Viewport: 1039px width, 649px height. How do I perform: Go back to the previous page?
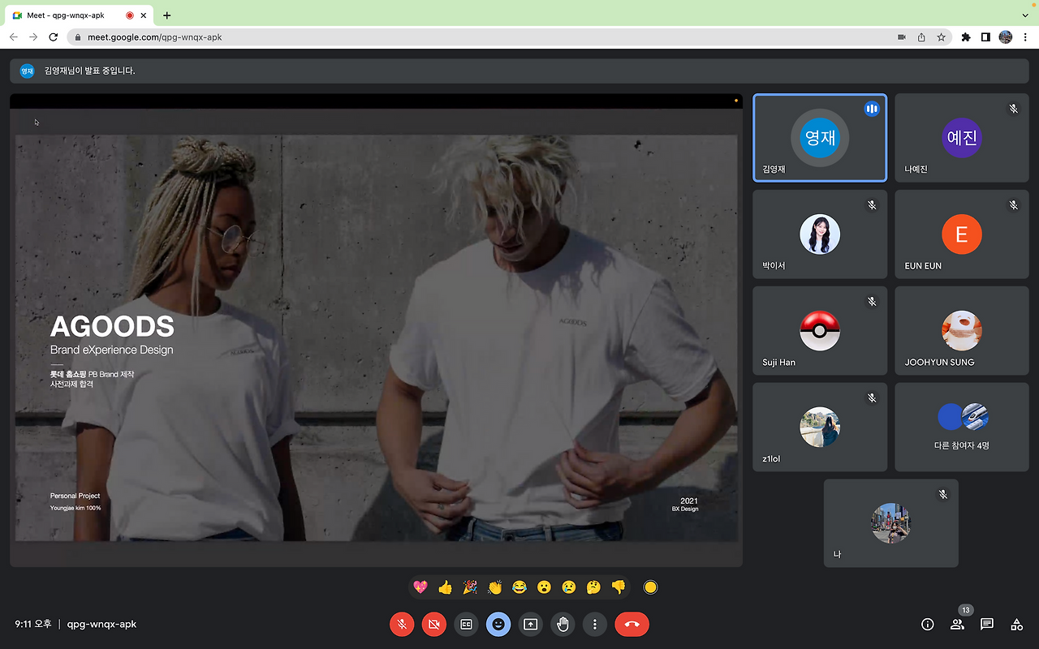pyautogui.click(x=14, y=37)
